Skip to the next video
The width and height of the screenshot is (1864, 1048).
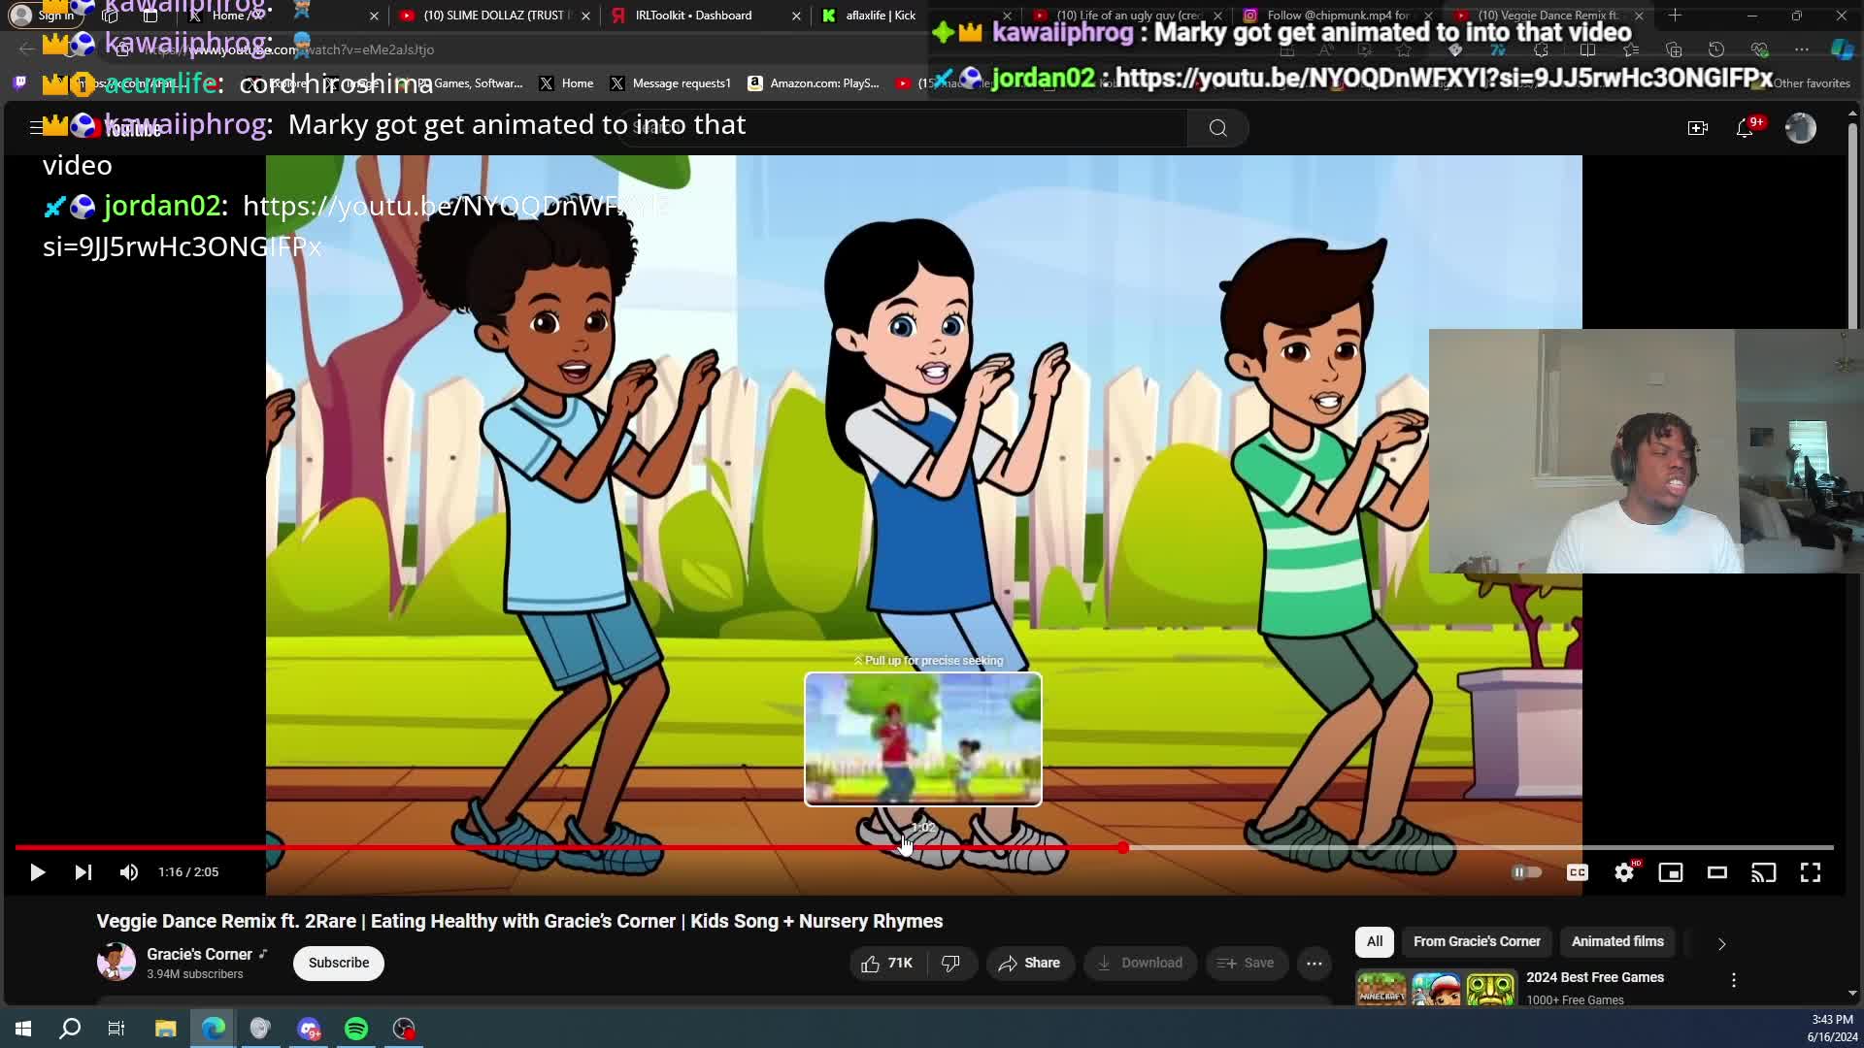pyautogui.click(x=83, y=872)
